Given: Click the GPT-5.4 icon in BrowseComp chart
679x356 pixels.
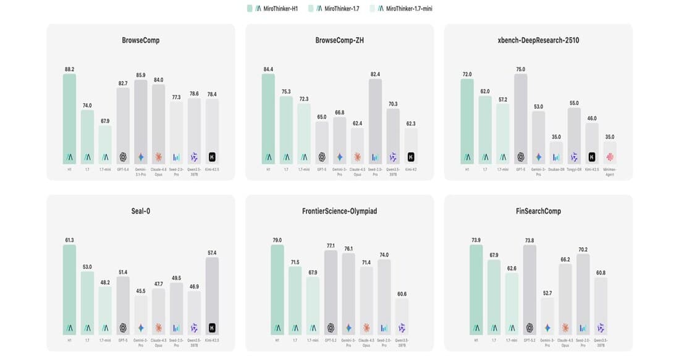Looking at the screenshot, I should pos(123,157).
